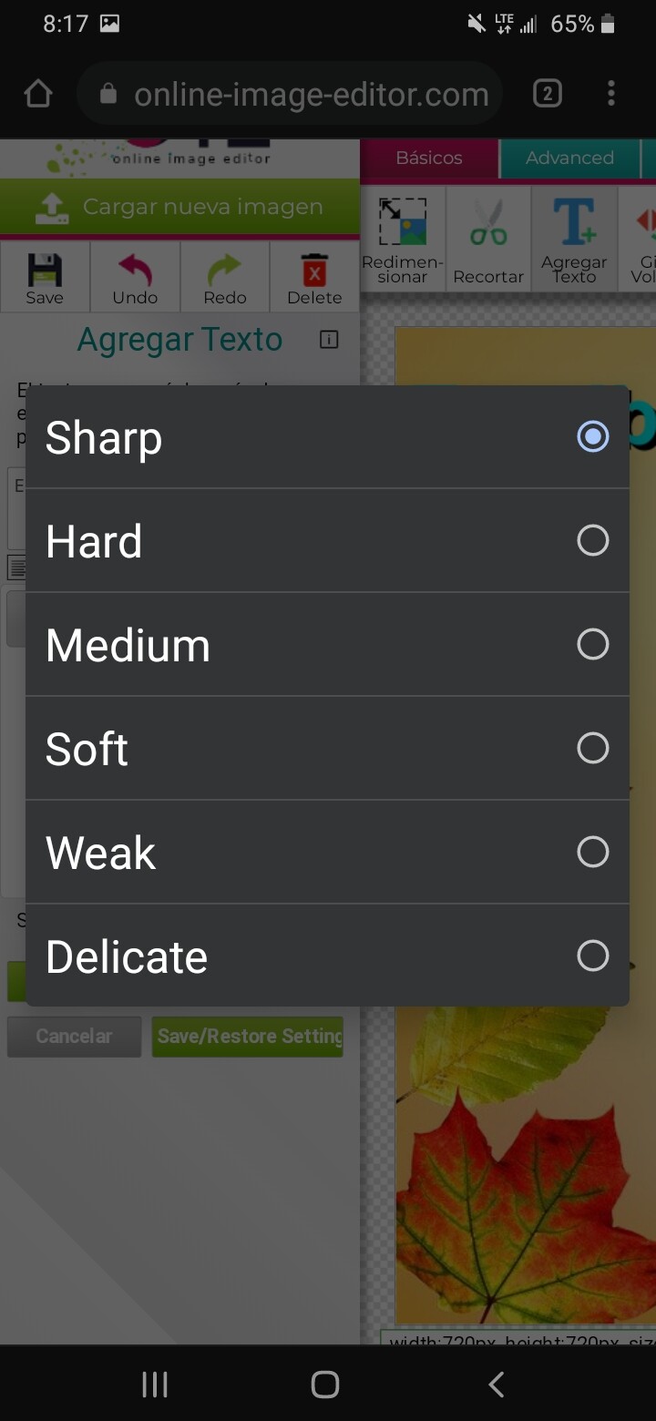The image size is (656, 1421).
Task: Select the Soft option
Action: pyautogui.click(x=592, y=749)
